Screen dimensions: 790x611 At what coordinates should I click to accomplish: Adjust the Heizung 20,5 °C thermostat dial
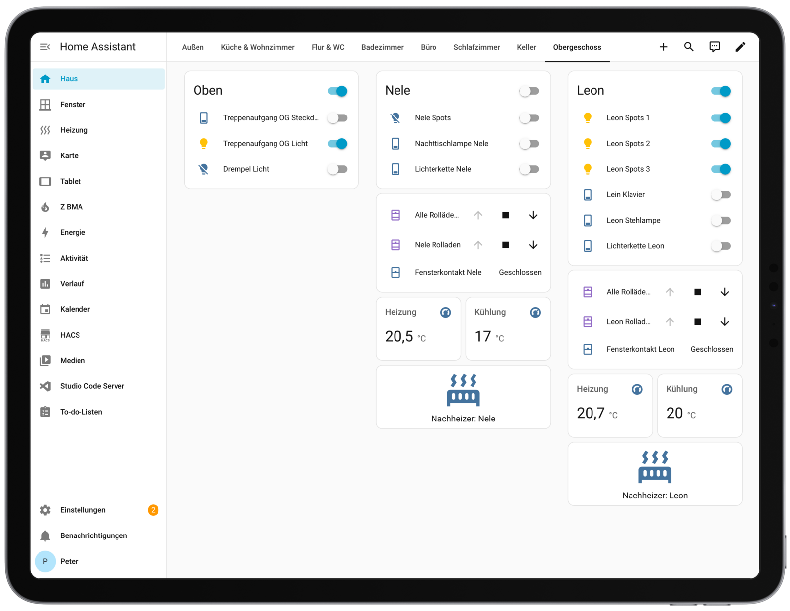(x=446, y=312)
